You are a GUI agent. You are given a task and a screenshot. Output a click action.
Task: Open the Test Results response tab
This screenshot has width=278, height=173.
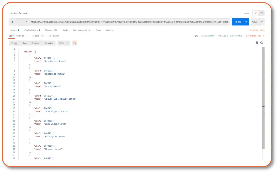(x=53, y=36)
